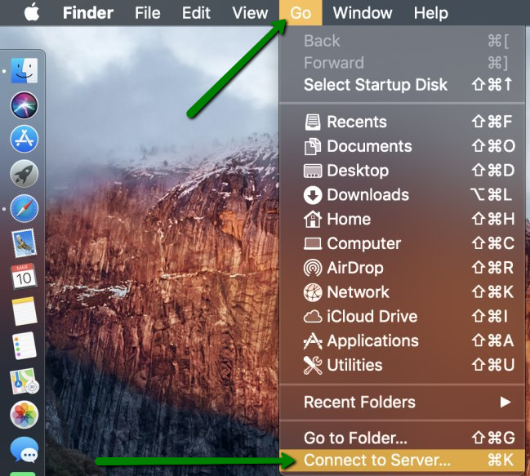Choose Computer in Go menu

(403, 243)
